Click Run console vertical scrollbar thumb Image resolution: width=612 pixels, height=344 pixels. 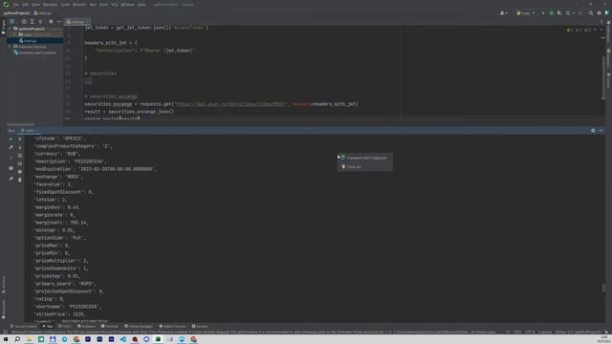[x=603, y=288]
